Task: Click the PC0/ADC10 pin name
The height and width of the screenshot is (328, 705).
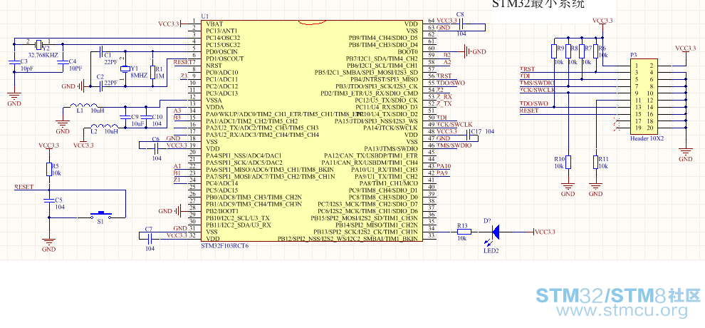Action: pos(222,72)
